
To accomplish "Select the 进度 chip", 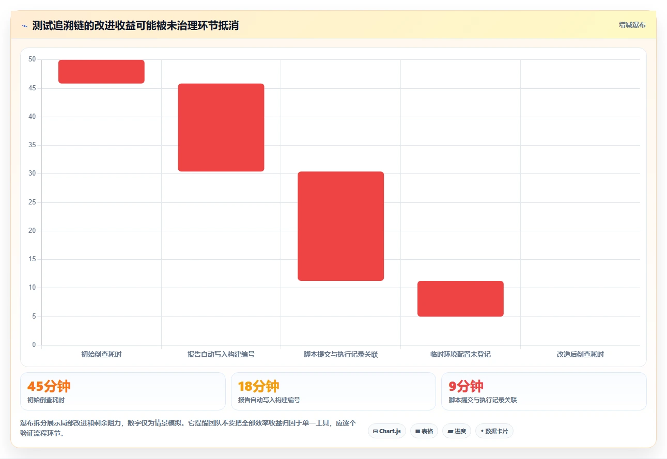I will (x=457, y=431).
